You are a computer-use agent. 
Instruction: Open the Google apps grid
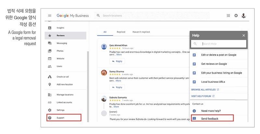pyautogui.click(x=228, y=16)
